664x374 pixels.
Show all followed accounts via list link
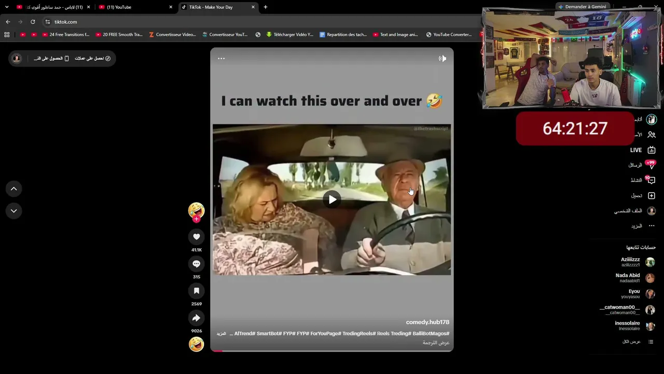(638, 342)
